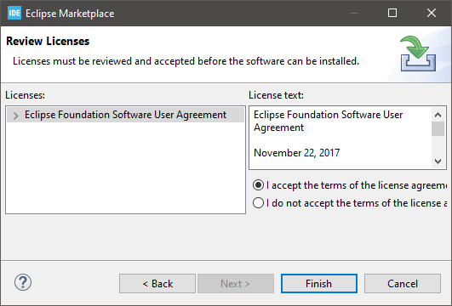The image size is (452, 306).
Task: Click the install software arrow icon
Action: pos(418,54)
